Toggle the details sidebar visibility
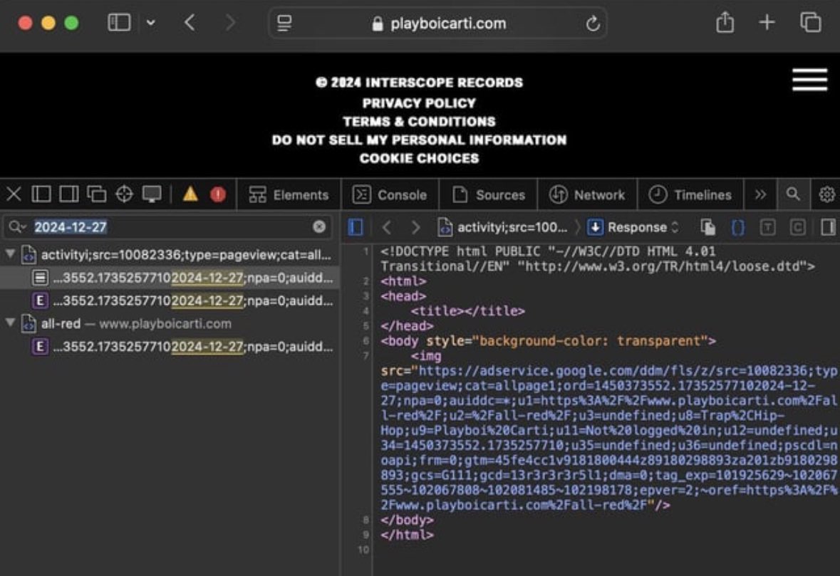The width and height of the screenshot is (840, 576). coord(828,227)
